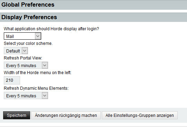187x128 pixels.
Task: Open the startup application select showing Mail
Action: 23,36
